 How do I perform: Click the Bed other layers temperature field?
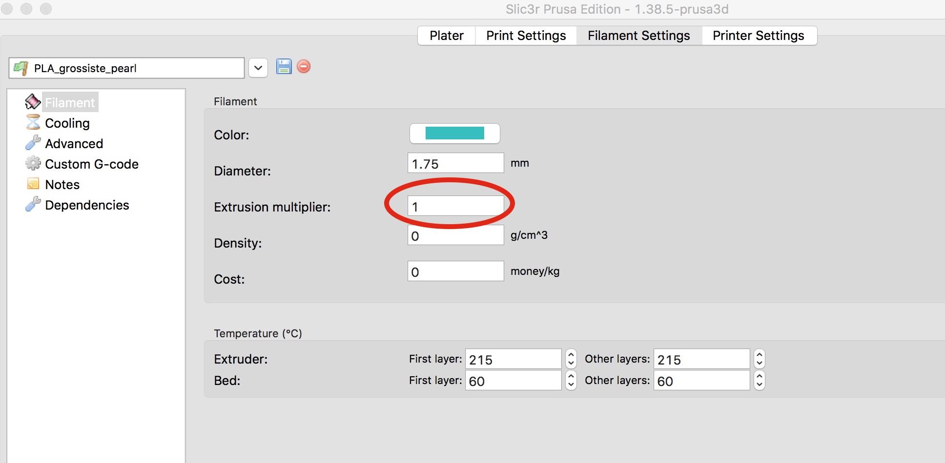(x=701, y=380)
